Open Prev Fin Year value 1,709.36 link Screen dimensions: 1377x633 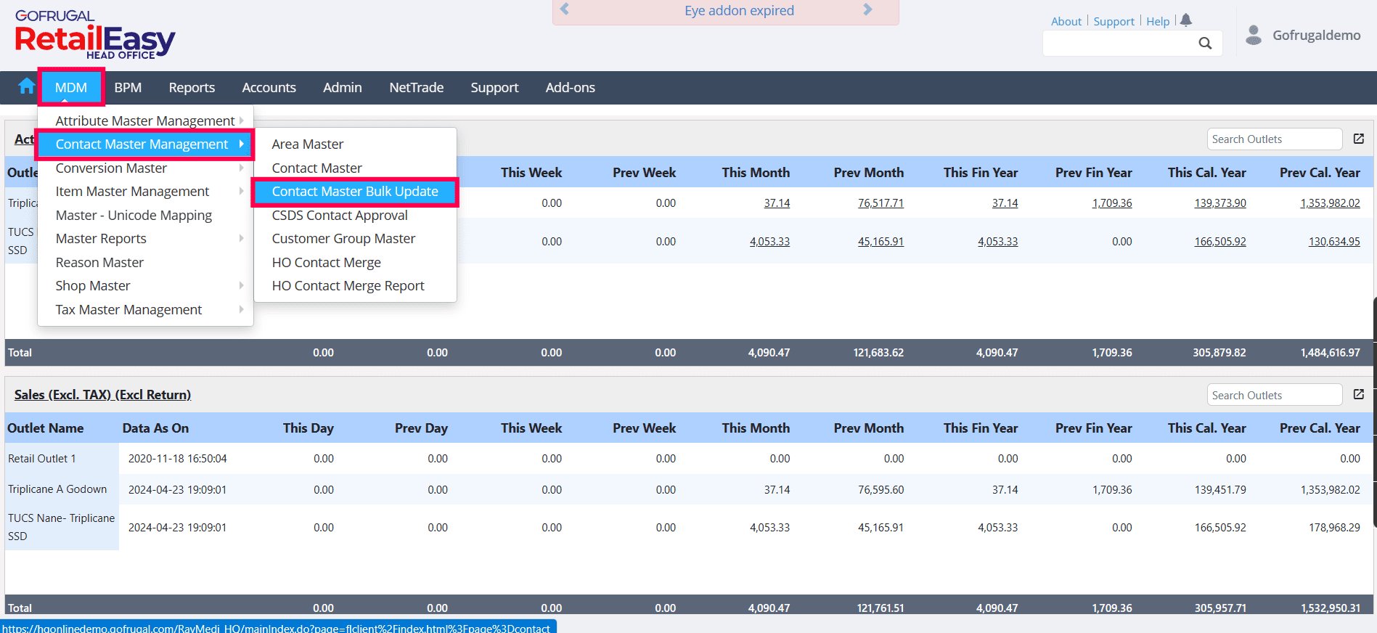(x=1112, y=203)
